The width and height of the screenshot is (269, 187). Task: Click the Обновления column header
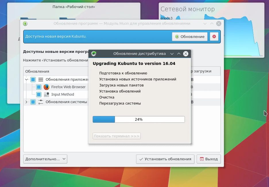pyautogui.click(x=37, y=71)
